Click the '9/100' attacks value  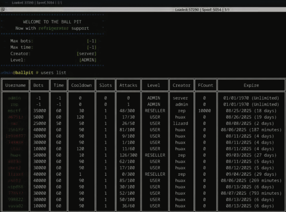(x=128, y=136)
